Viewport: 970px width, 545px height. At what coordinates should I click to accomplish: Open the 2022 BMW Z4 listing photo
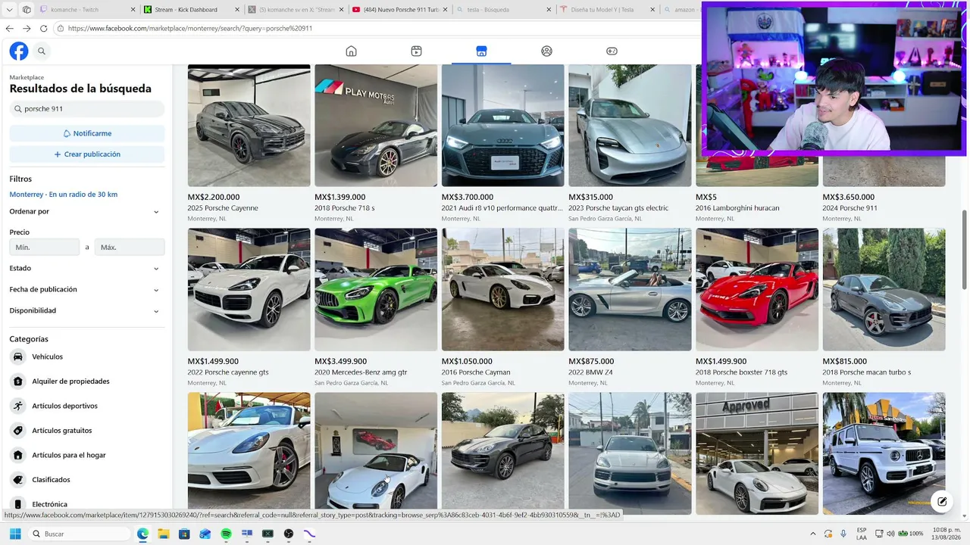[630, 290]
